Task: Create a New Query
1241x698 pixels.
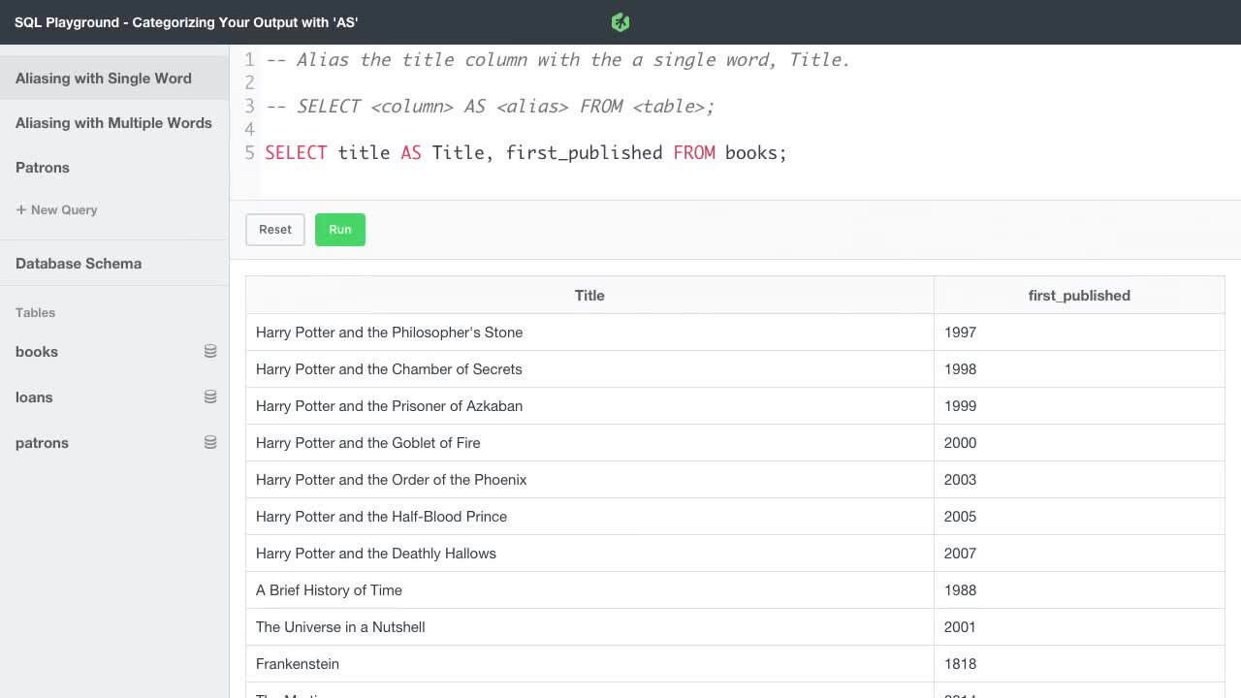Action: pyautogui.click(x=56, y=209)
